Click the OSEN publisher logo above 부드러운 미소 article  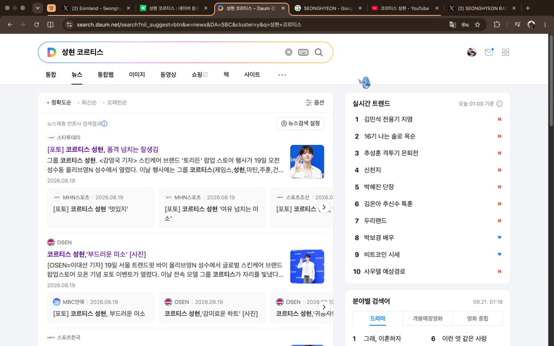point(51,242)
